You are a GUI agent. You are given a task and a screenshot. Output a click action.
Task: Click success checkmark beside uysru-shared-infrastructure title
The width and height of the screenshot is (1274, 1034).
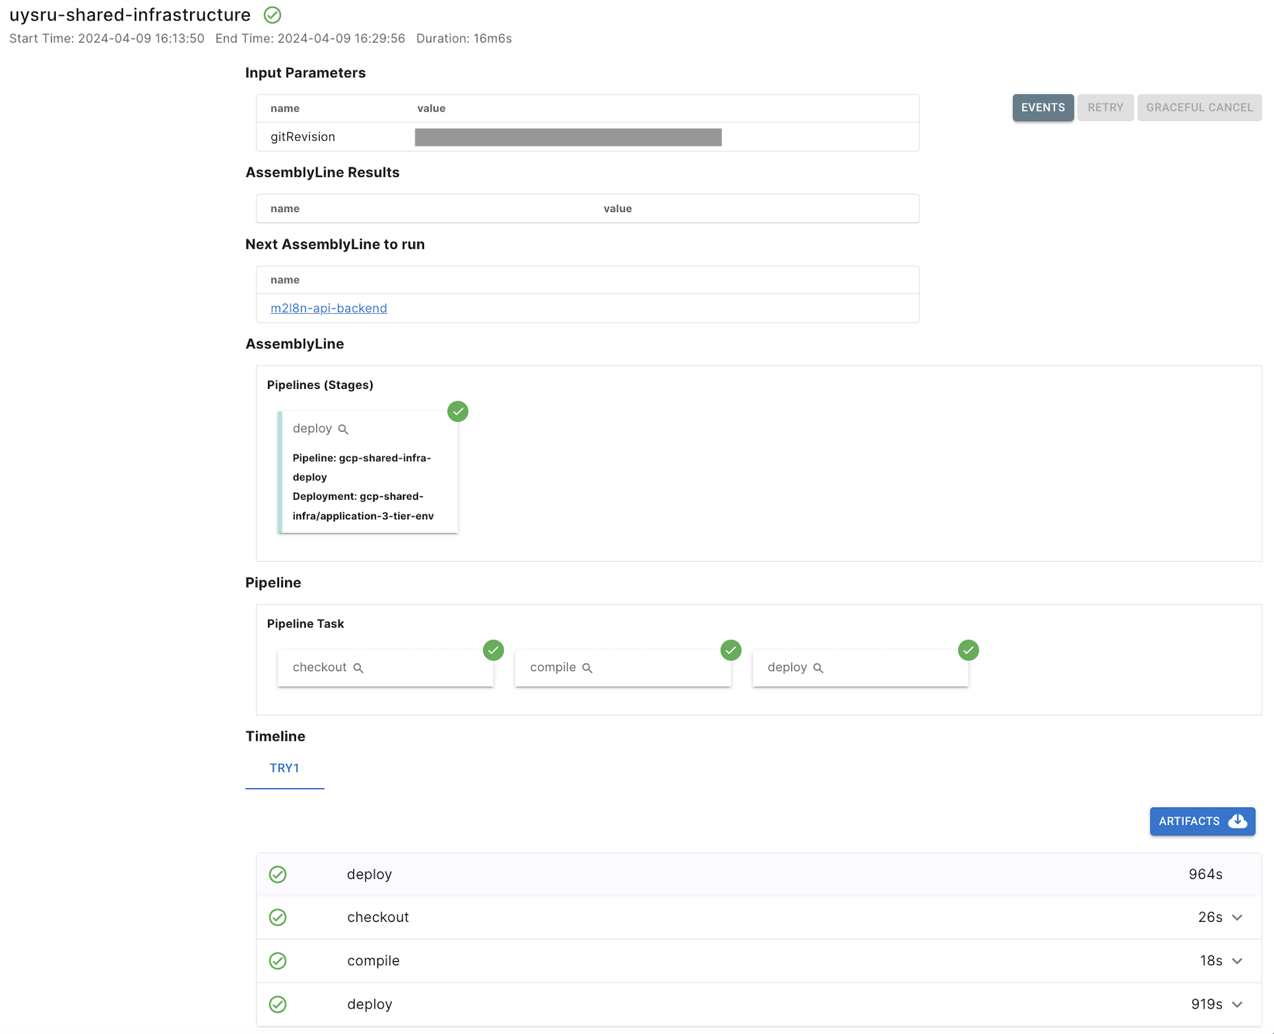[273, 15]
